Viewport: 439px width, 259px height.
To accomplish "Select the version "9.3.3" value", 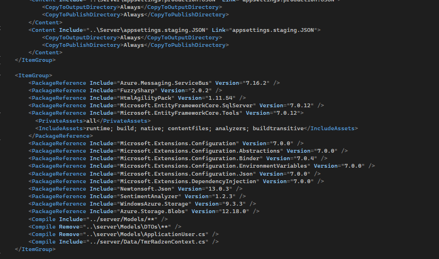I will pos(234,204).
